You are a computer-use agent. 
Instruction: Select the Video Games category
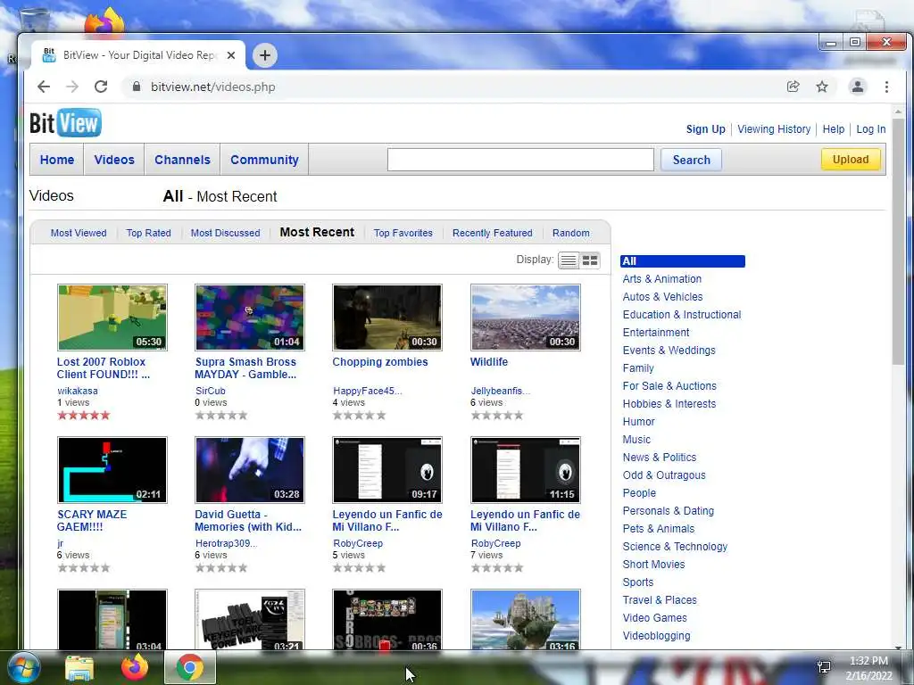click(654, 618)
